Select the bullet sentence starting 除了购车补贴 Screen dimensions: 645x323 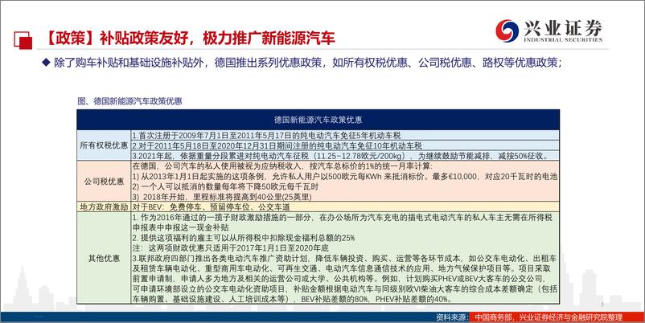[307, 63]
